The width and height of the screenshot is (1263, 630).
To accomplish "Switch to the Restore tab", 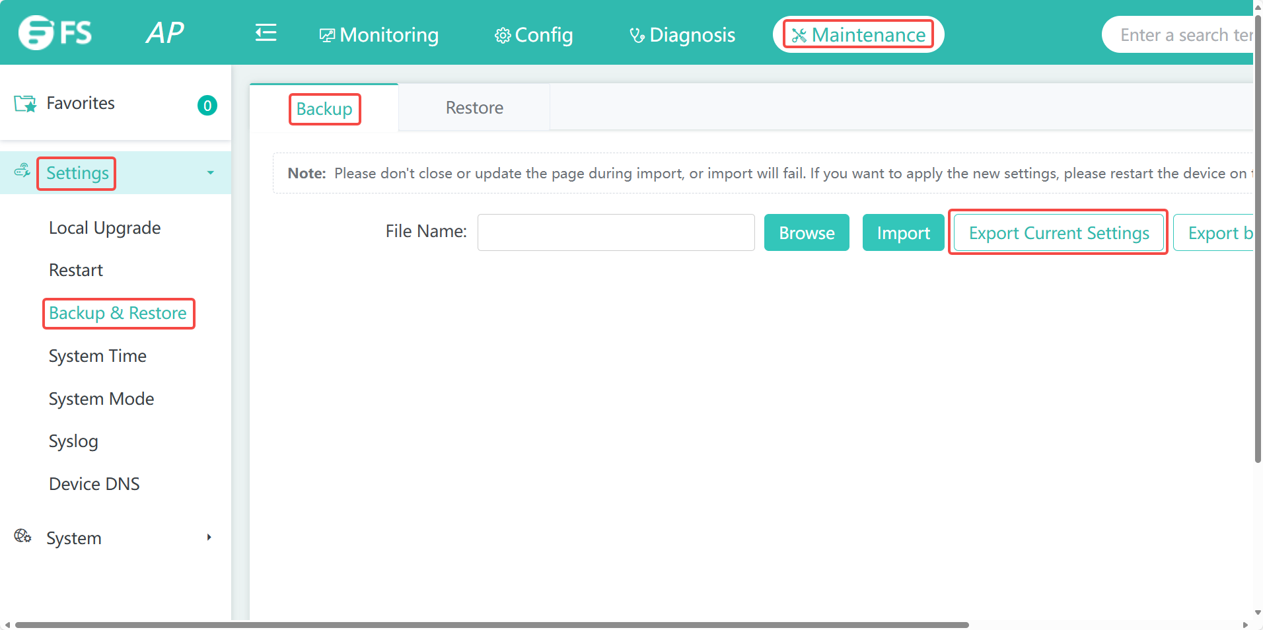I will [474, 108].
